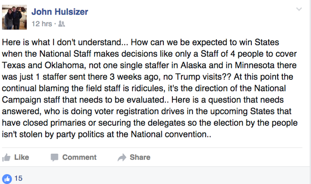Screen dimensions: 311x184
Task: Click the line mentioning Texas and Oklahoma
Action: (x=149, y=65)
